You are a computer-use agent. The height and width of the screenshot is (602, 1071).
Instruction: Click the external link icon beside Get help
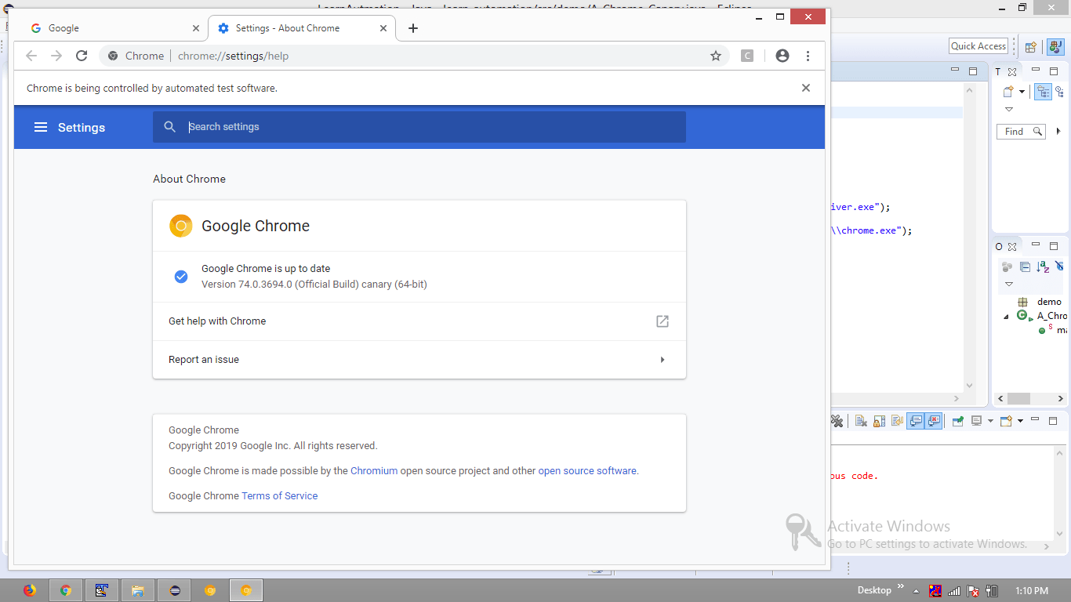[663, 321]
